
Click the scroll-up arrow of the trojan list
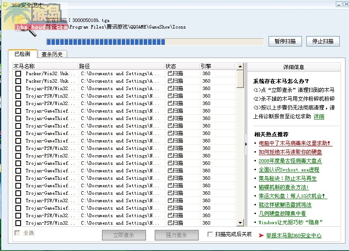pos(240,66)
